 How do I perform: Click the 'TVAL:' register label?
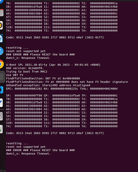click(x=84, y=89)
